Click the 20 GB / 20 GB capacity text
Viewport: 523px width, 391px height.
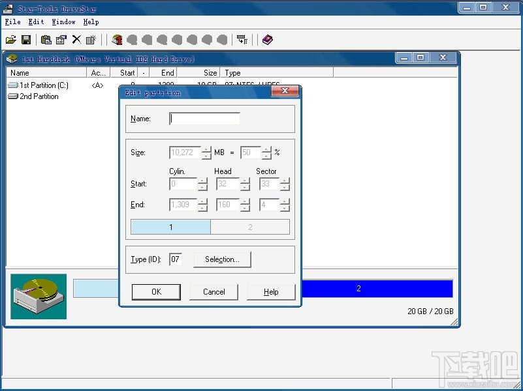point(430,311)
